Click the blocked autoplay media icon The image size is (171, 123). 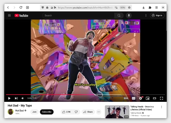click(55, 8)
